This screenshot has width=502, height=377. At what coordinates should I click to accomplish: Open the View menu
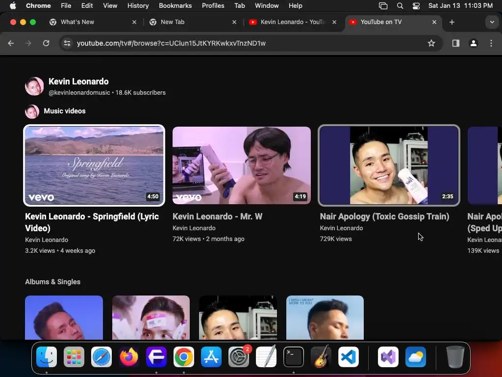pos(110,5)
